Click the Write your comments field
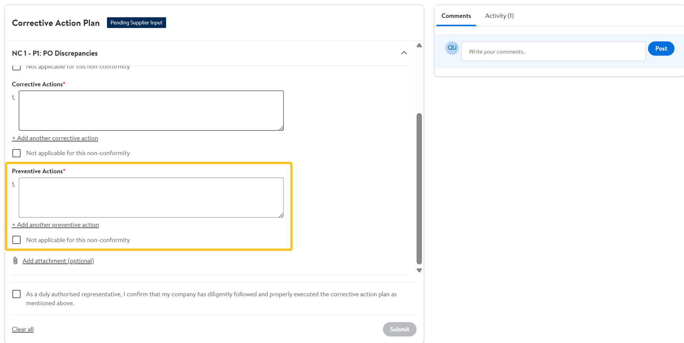Image resolution: width=684 pixels, height=343 pixels. coord(553,51)
